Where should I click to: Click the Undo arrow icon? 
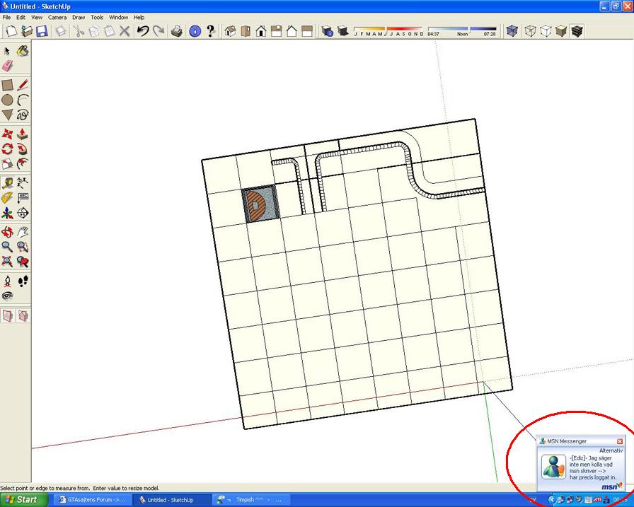(x=143, y=31)
